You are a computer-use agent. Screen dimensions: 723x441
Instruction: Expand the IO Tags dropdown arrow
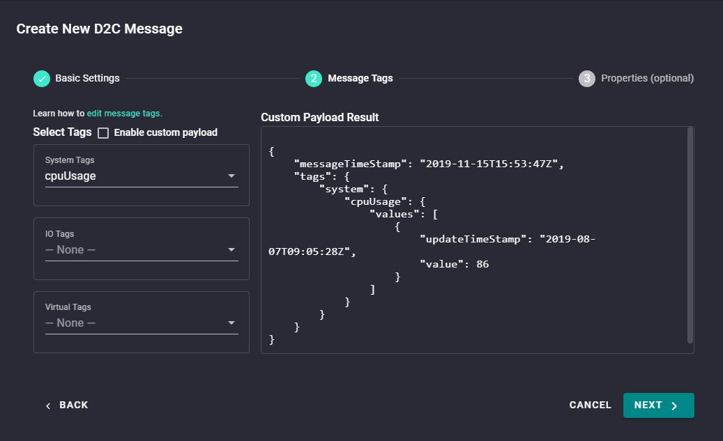click(231, 250)
